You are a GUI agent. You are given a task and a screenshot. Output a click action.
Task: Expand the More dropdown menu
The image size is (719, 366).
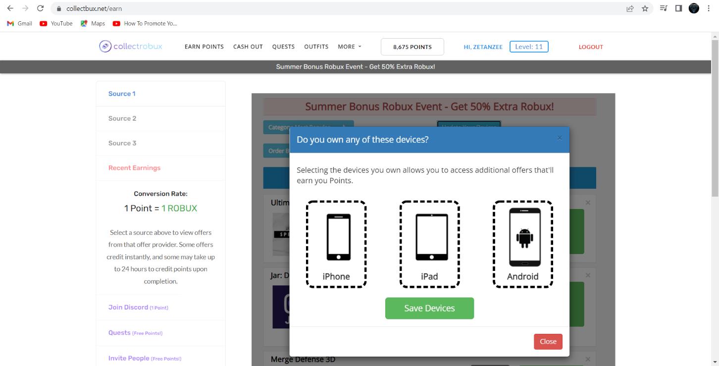point(350,47)
